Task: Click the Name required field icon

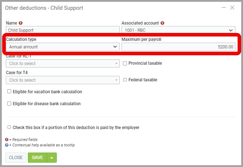Action: pos(21,23)
